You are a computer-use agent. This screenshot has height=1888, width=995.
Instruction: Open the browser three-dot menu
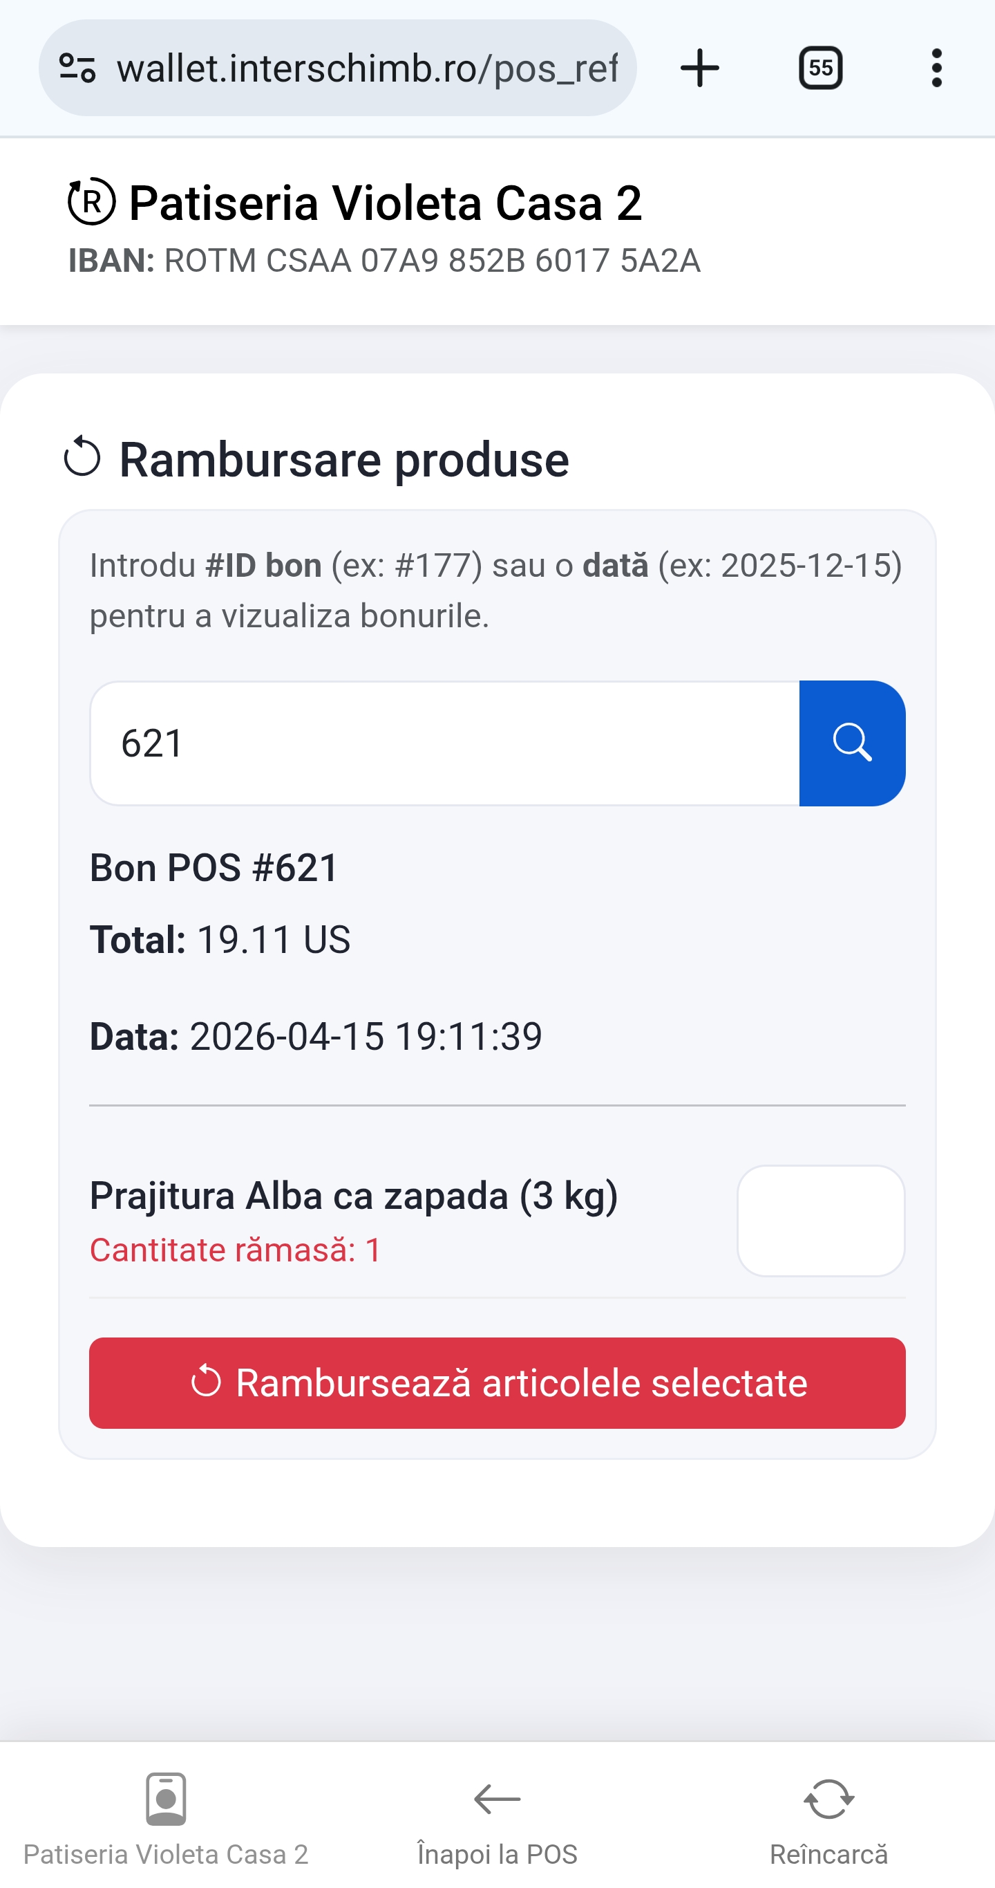(936, 68)
